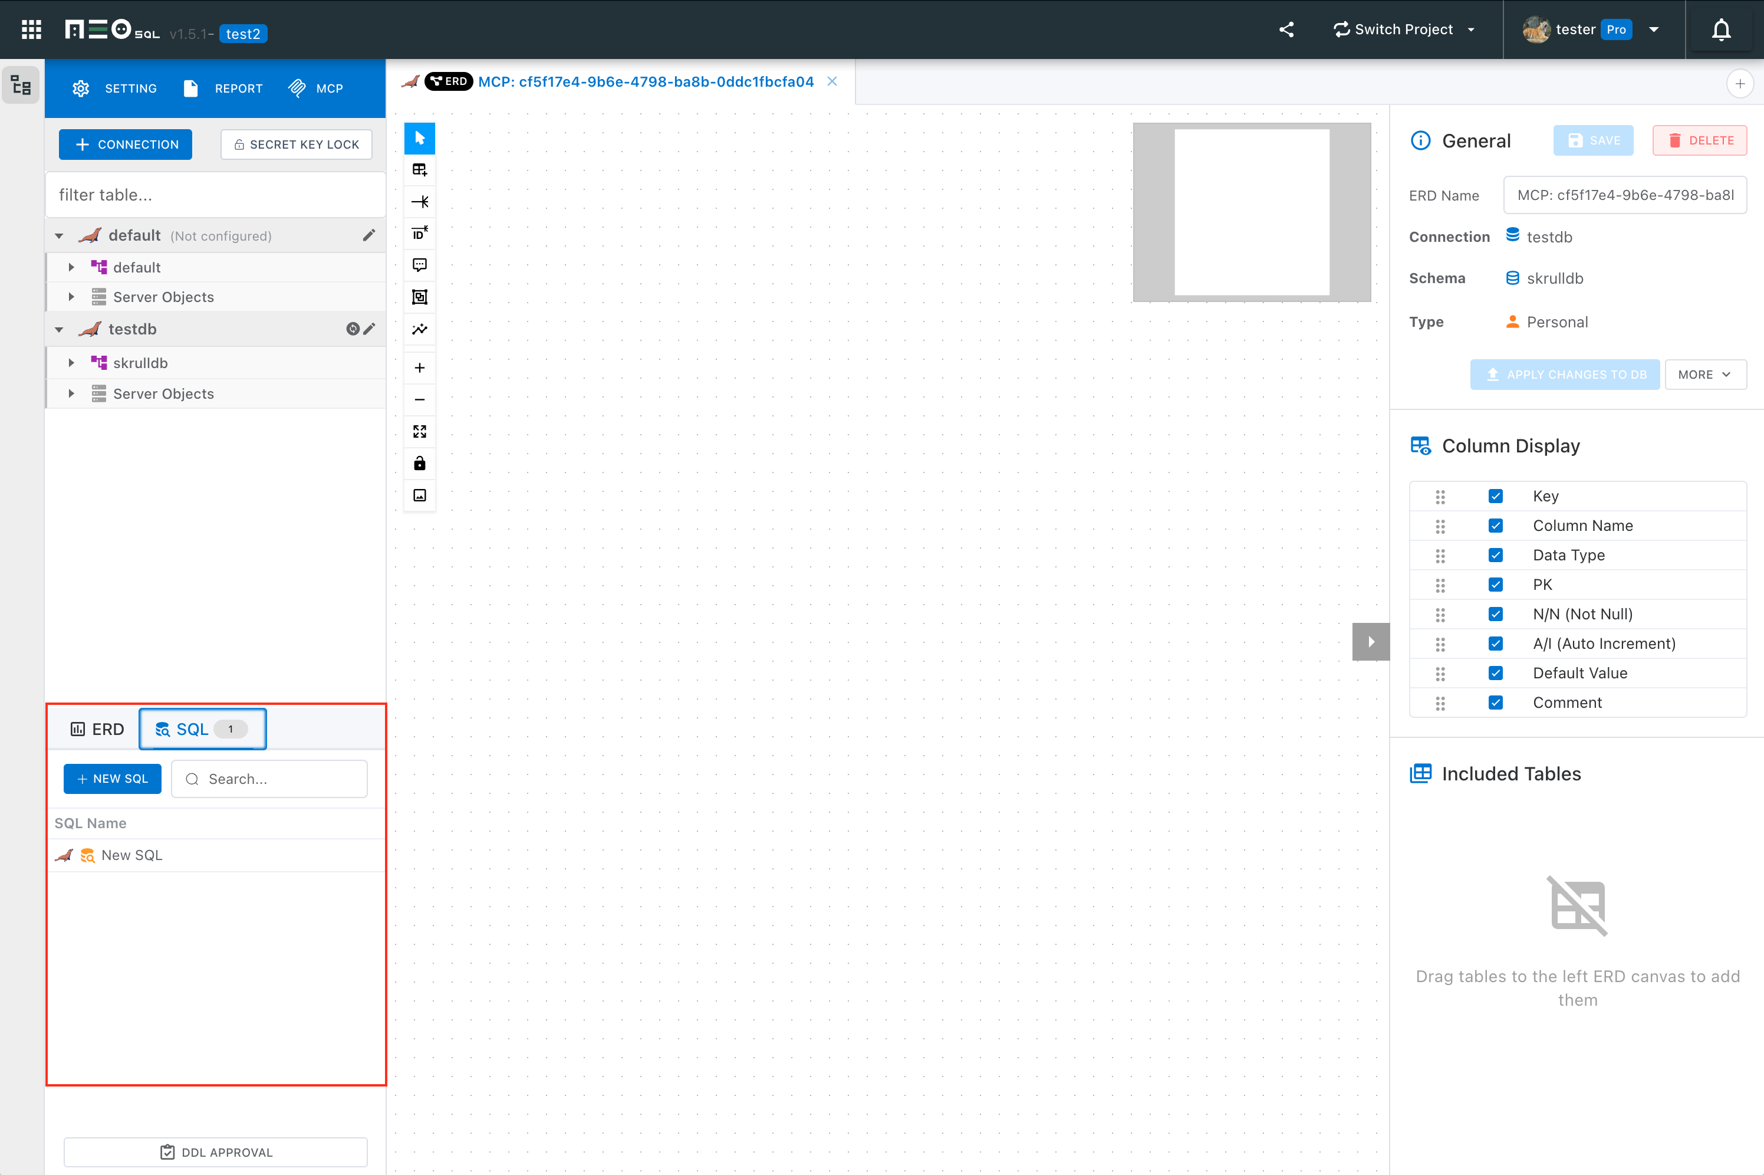
Task: Collapse the right panel arrow
Action: [x=1370, y=642]
